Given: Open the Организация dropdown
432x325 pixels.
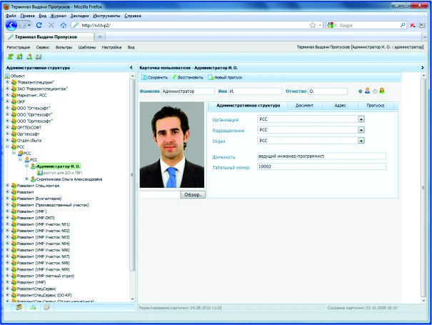Looking at the screenshot, I should [x=361, y=120].
